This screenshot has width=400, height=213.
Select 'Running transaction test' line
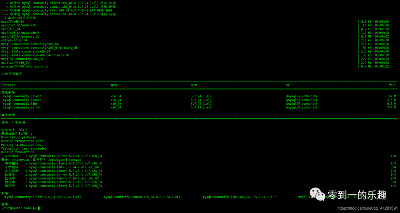pyautogui.click(x=22, y=145)
